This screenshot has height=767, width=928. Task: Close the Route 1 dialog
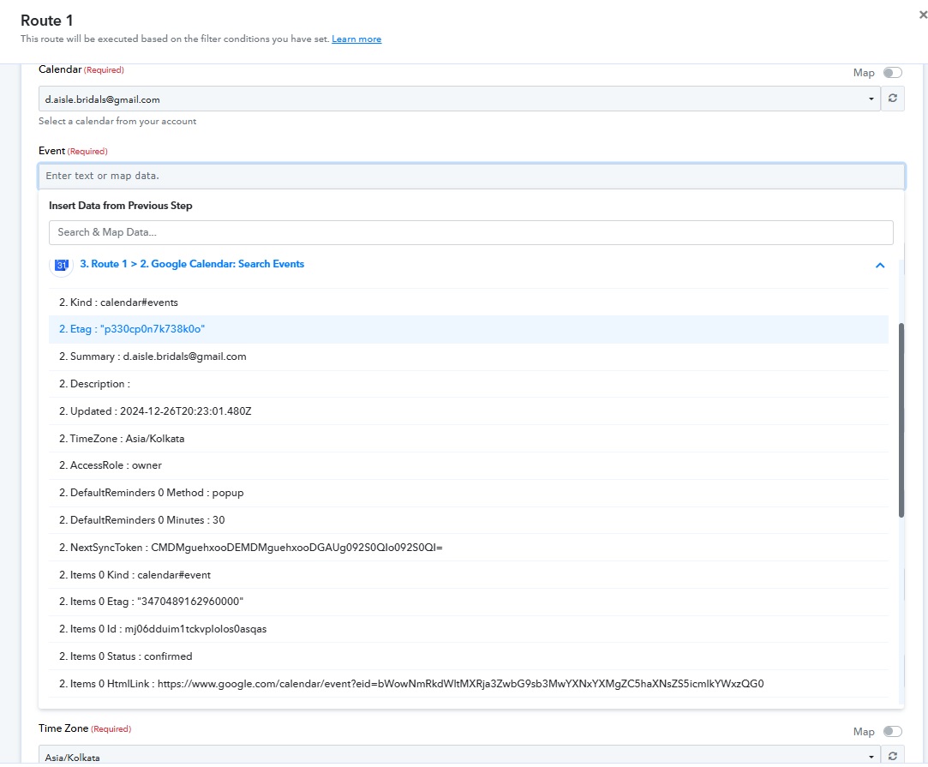click(x=920, y=15)
